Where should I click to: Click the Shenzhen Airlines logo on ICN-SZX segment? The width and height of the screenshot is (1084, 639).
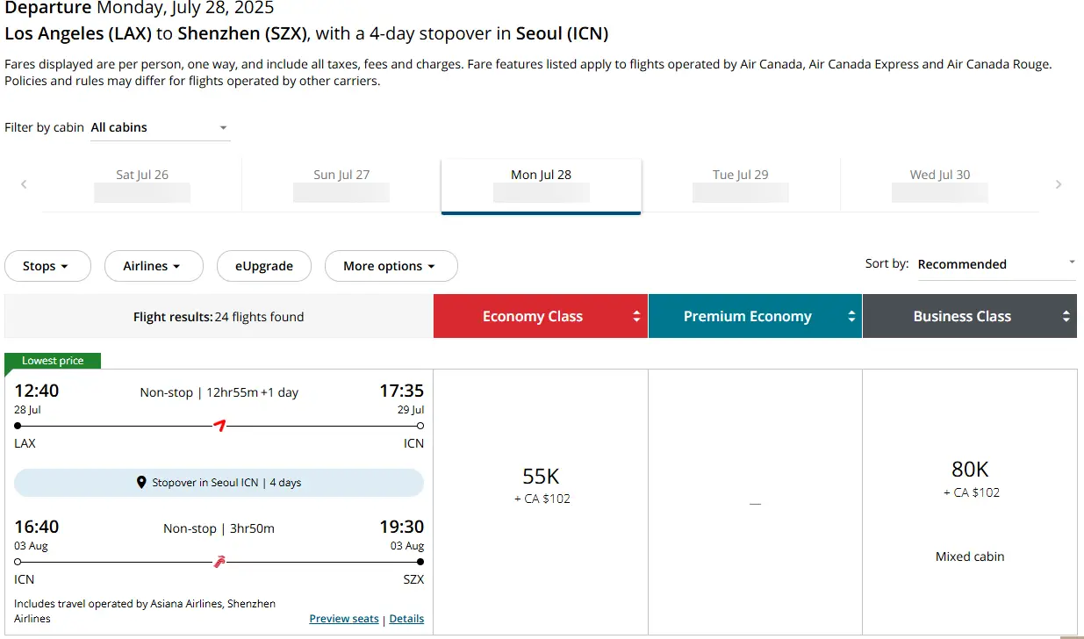click(219, 561)
